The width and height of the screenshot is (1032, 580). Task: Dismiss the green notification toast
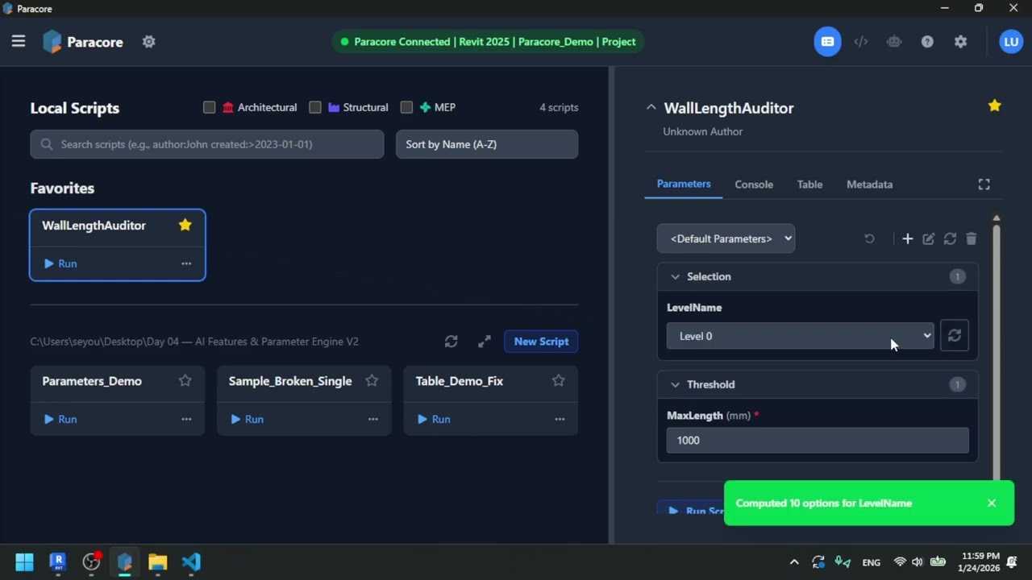pyautogui.click(x=992, y=503)
